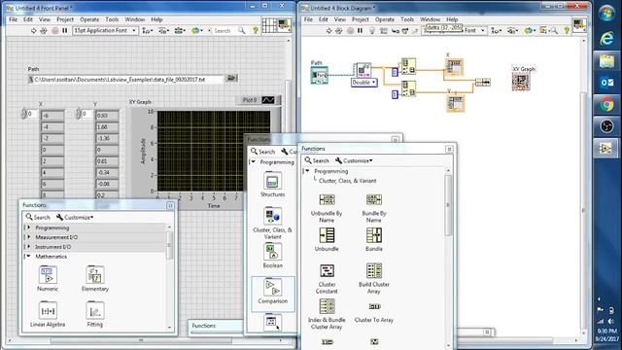Run the VI from Block Diagram toolbar
The image size is (622, 350).
(x=328, y=30)
